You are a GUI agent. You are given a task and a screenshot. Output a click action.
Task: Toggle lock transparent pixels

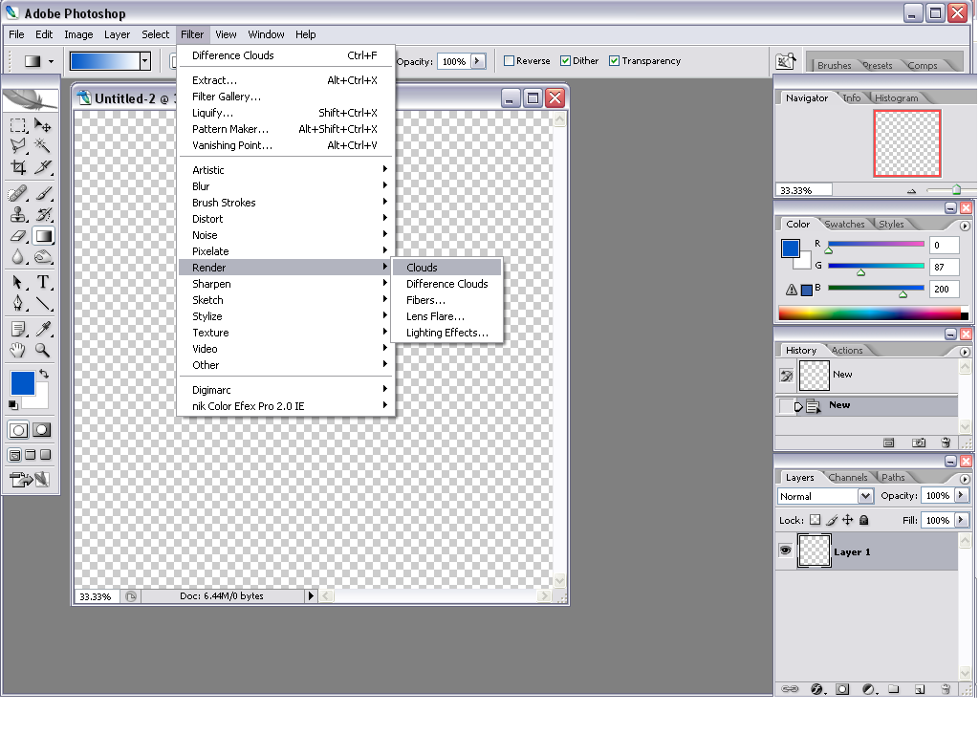pyautogui.click(x=815, y=520)
